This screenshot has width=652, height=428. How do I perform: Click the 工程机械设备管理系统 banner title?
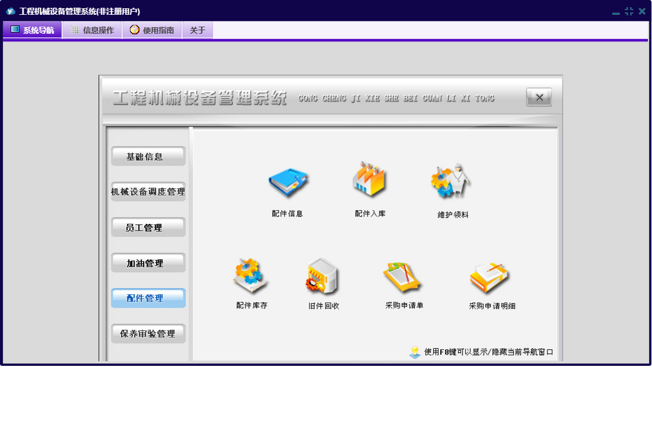tap(199, 98)
